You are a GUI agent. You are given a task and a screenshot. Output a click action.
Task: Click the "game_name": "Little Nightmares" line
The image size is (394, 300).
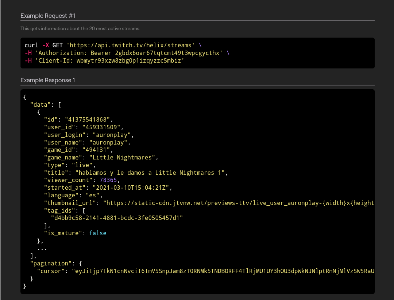(101, 158)
